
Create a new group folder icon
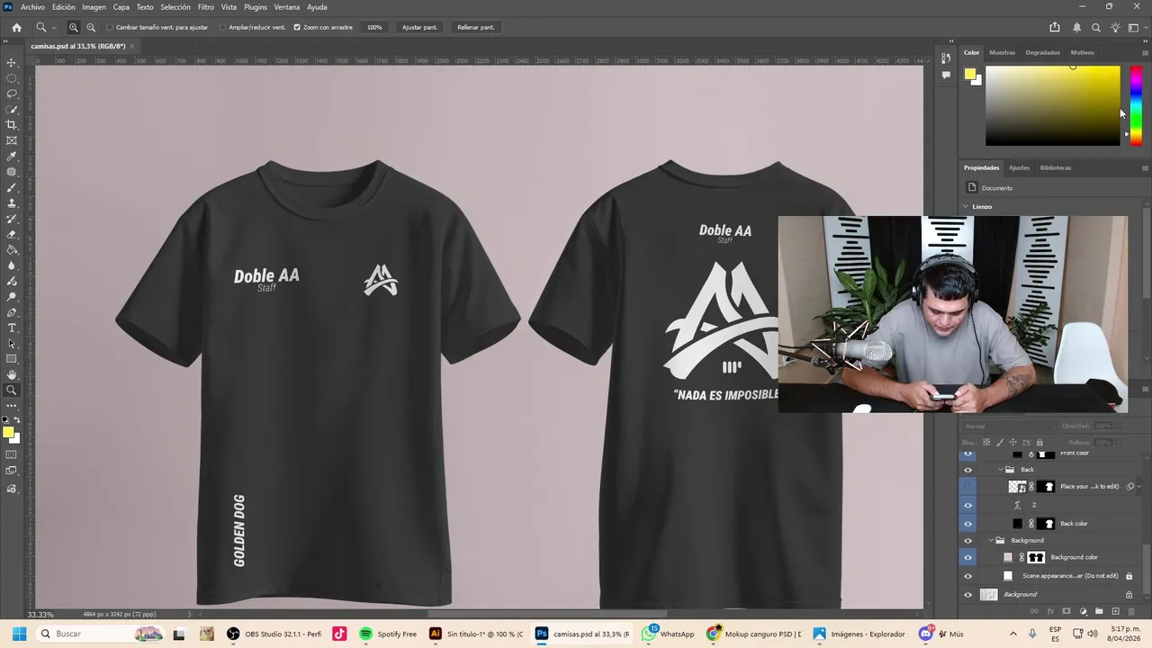click(x=1099, y=611)
